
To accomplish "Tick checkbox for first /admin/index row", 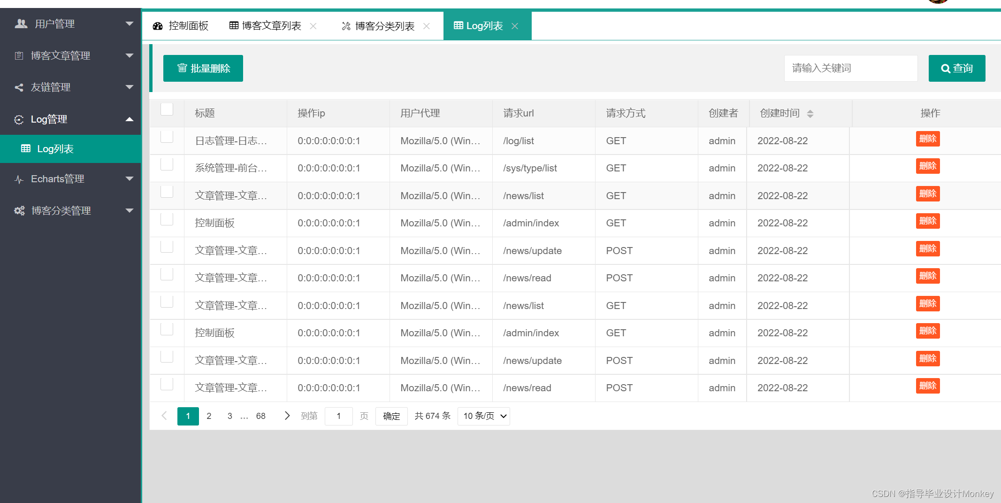I will pyautogui.click(x=167, y=219).
